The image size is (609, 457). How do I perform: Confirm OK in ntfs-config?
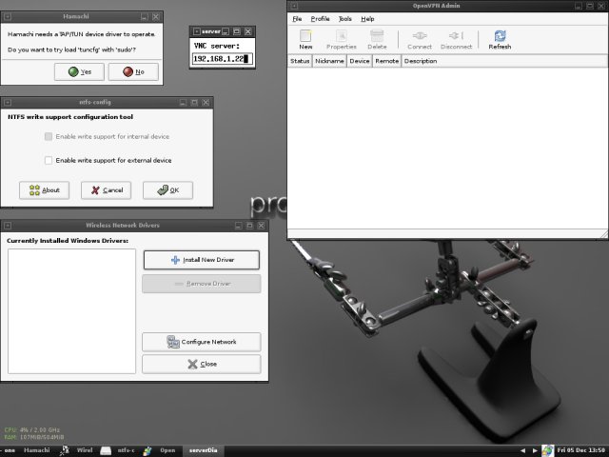click(167, 190)
